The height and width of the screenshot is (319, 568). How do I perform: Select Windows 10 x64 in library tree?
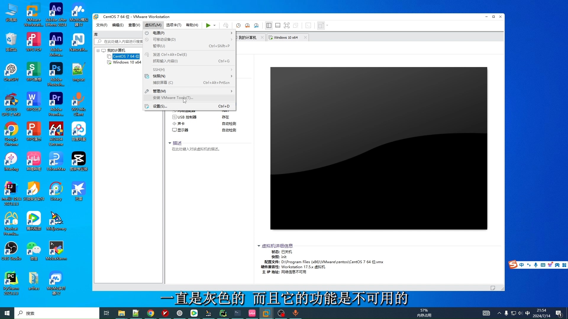(x=127, y=62)
